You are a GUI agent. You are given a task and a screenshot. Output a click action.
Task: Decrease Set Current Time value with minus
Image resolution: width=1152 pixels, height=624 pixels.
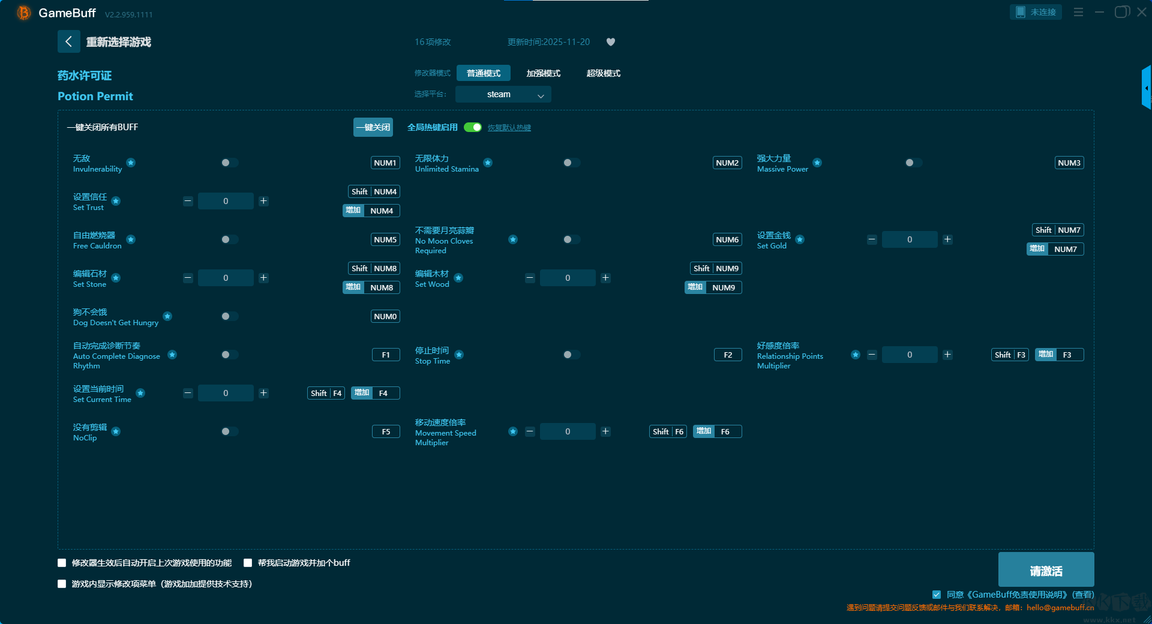[188, 393]
